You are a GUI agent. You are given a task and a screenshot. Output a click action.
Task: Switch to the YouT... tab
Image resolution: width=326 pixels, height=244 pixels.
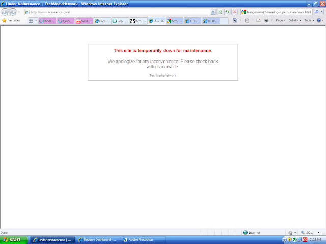tap(84, 21)
